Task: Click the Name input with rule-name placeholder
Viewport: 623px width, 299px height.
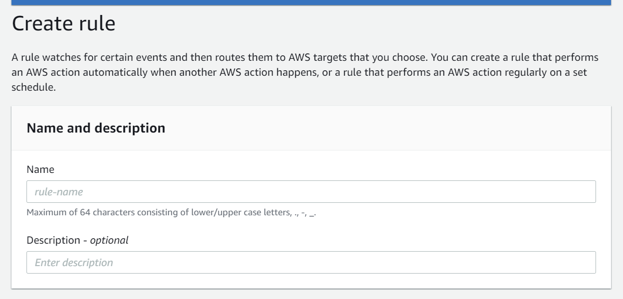Action: pos(311,191)
